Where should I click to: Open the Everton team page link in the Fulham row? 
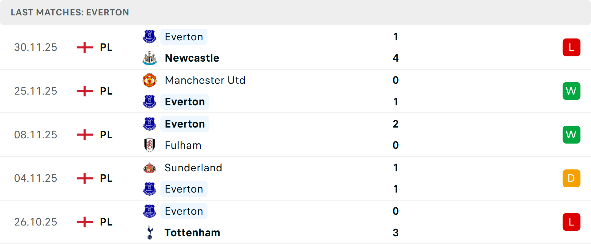pyautogui.click(x=184, y=124)
